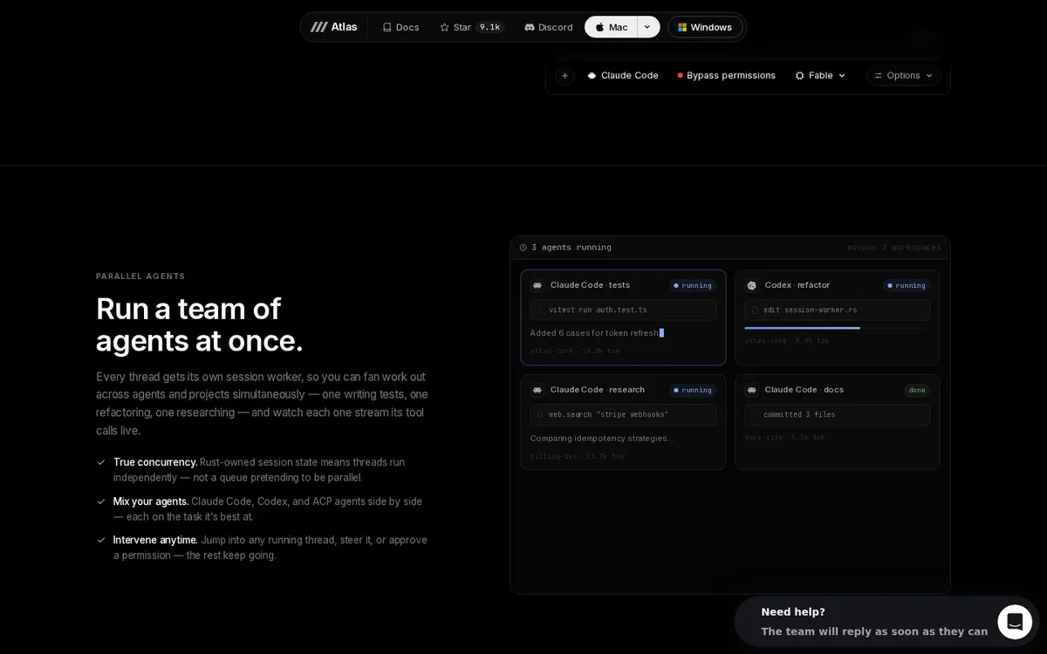Click the Fable sparkle icon
The height and width of the screenshot is (654, 1047).
click(x=799, y=75)
